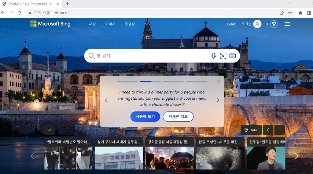
Task: Expand more Bing menu items (ellipsis)
Action: tap(163, 24)
